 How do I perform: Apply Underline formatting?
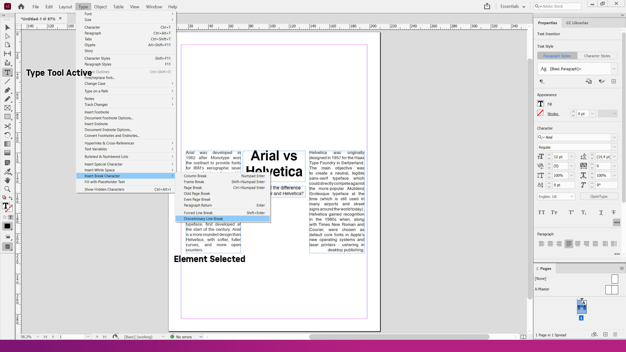click(601, 212)
